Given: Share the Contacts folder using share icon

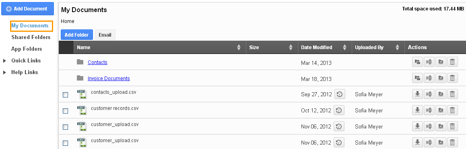Looking at the screenshot, I should coord(417,62).
